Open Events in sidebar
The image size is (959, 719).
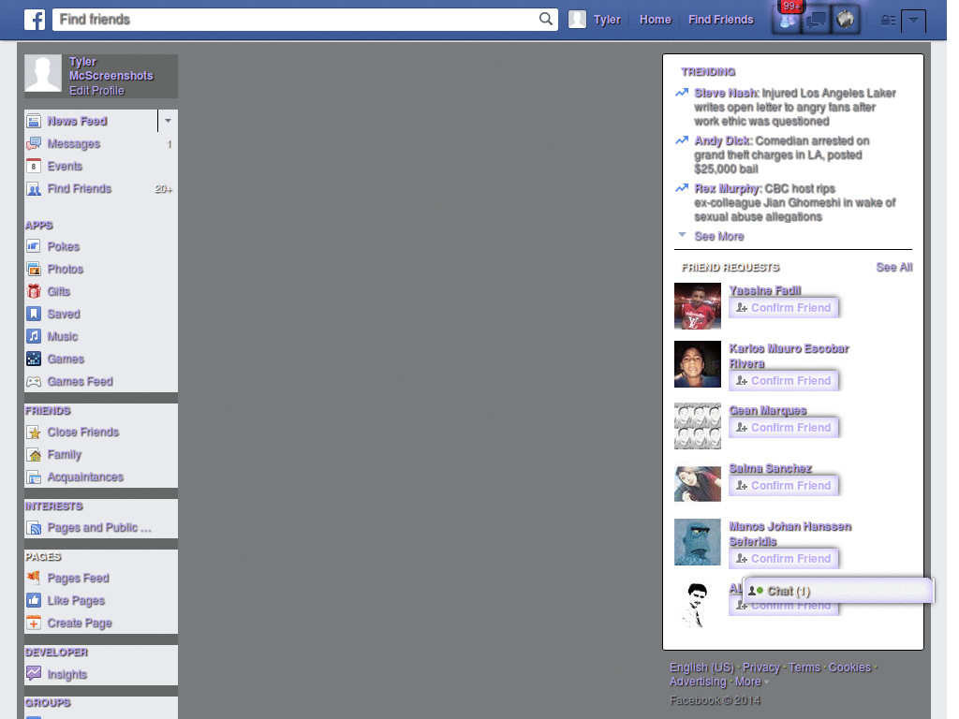tap(65, 167)
